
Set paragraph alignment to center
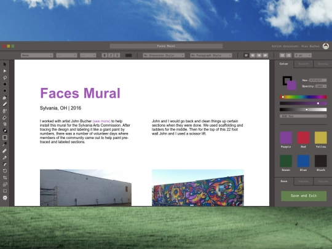pyautogui.click(x=253, y=55)
